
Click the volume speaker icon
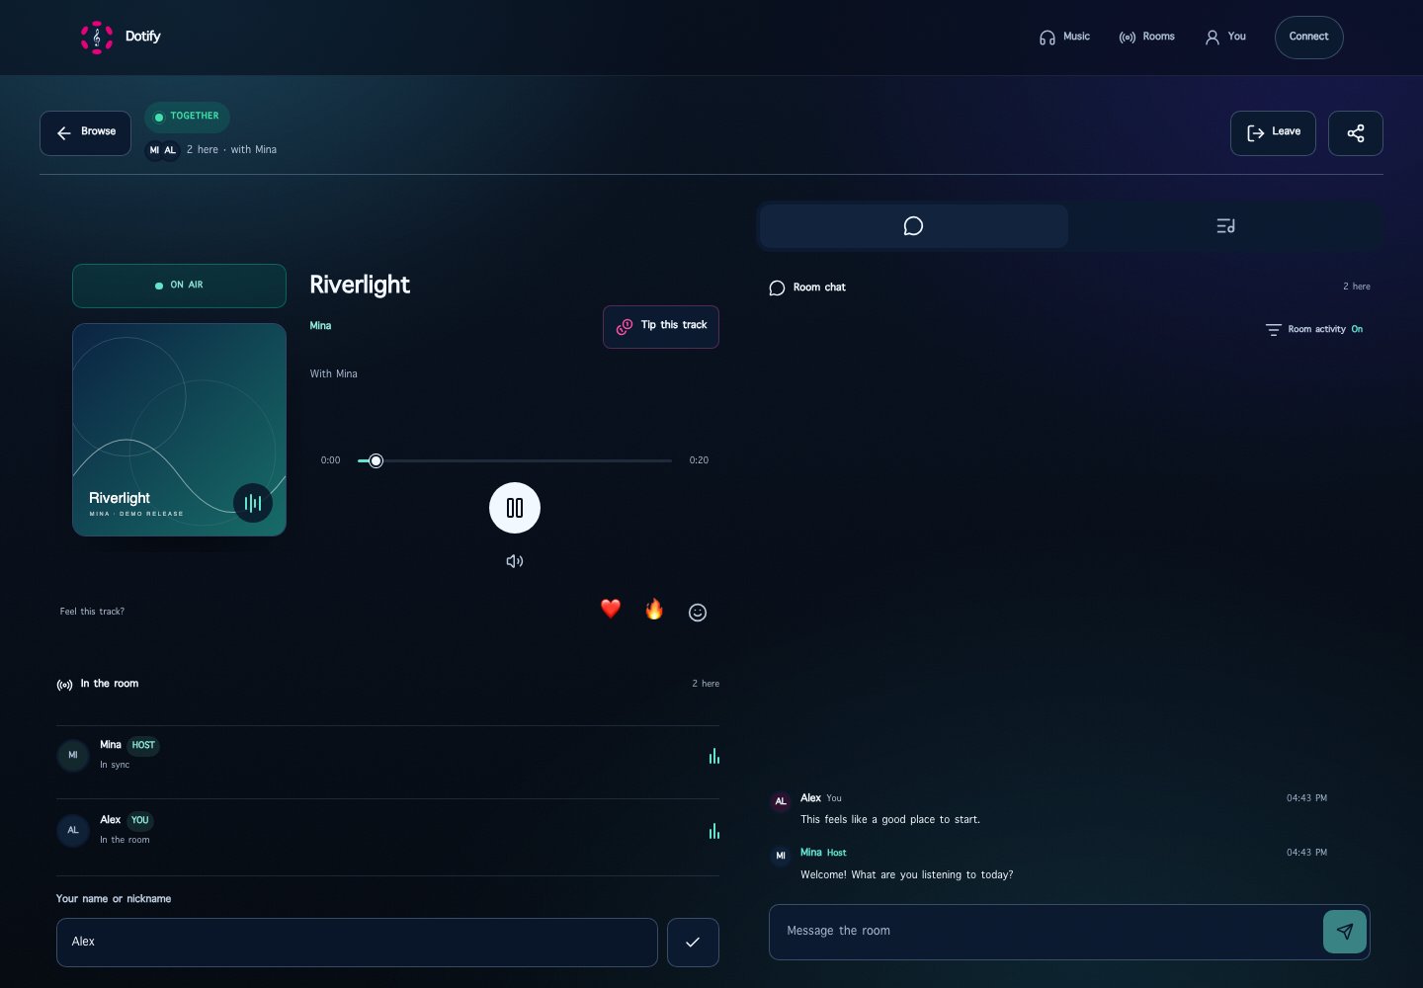(515, 561)
